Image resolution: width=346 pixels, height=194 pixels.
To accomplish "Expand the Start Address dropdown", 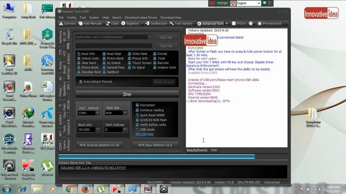I will (x=125, y=130).
